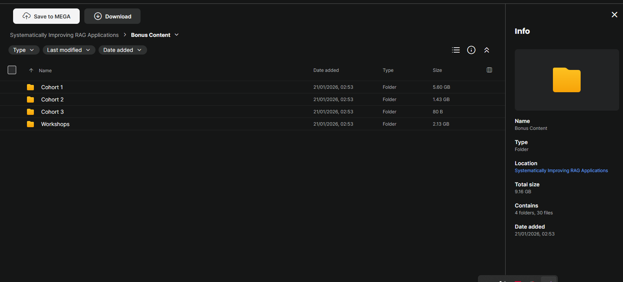Click the 4 folders, 30 files text
The image size is (623, 282).
click(534, 213)
